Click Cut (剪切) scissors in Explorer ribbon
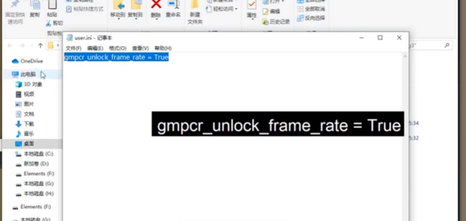Image resolution: width=466 pixels, height=221 pixels. tap(54, 23)
